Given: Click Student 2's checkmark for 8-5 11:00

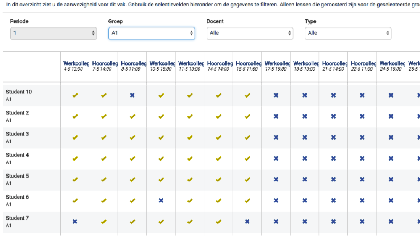Looking at the screenshot, I should coord(132,116).
